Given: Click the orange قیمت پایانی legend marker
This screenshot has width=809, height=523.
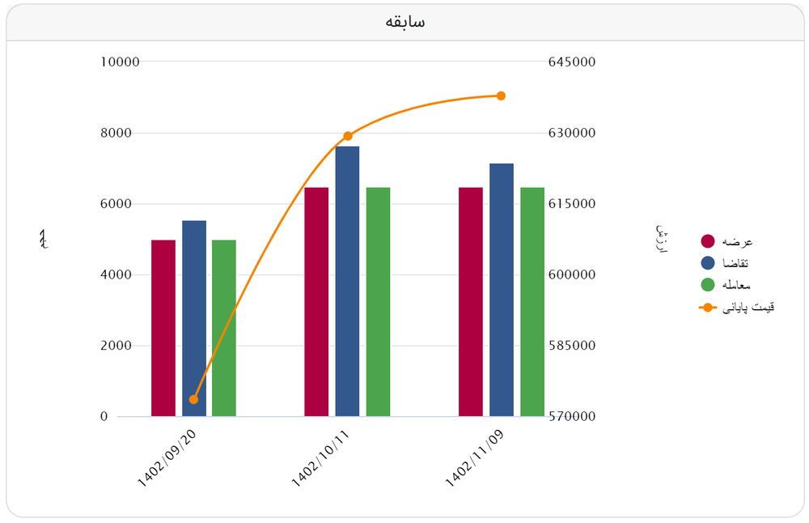Looking at the screenshot, I should tap(708, 307).
